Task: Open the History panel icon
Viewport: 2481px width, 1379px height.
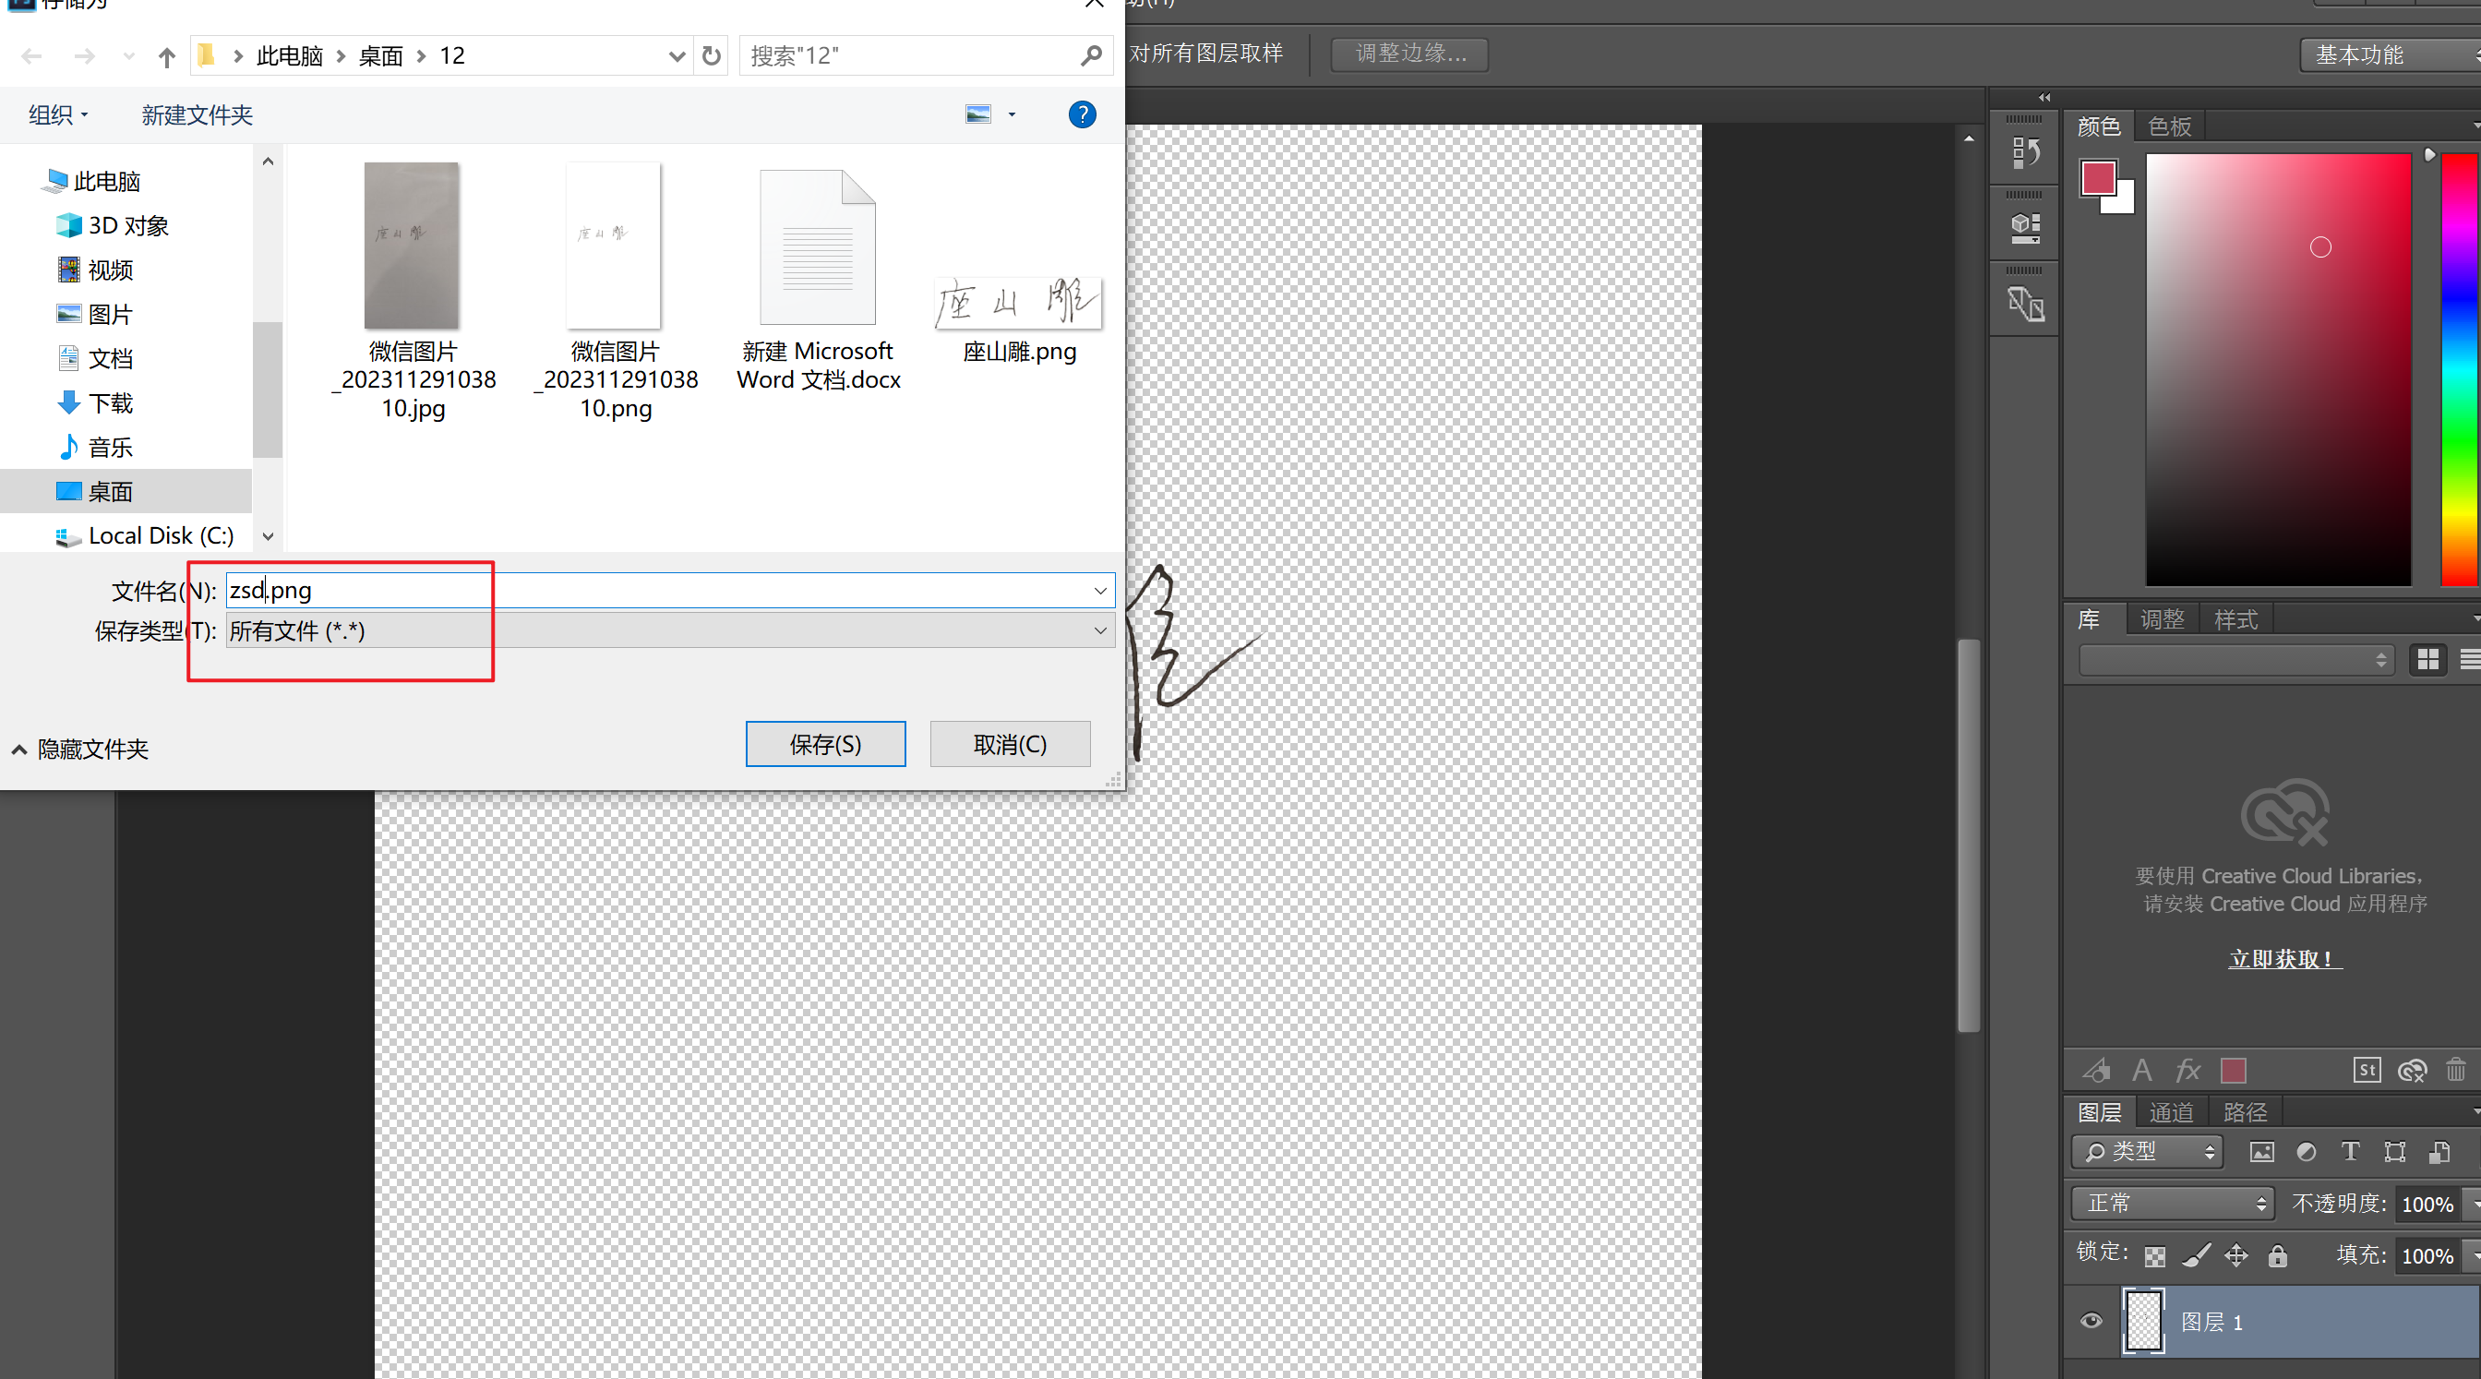Action: coord(2025,152)
